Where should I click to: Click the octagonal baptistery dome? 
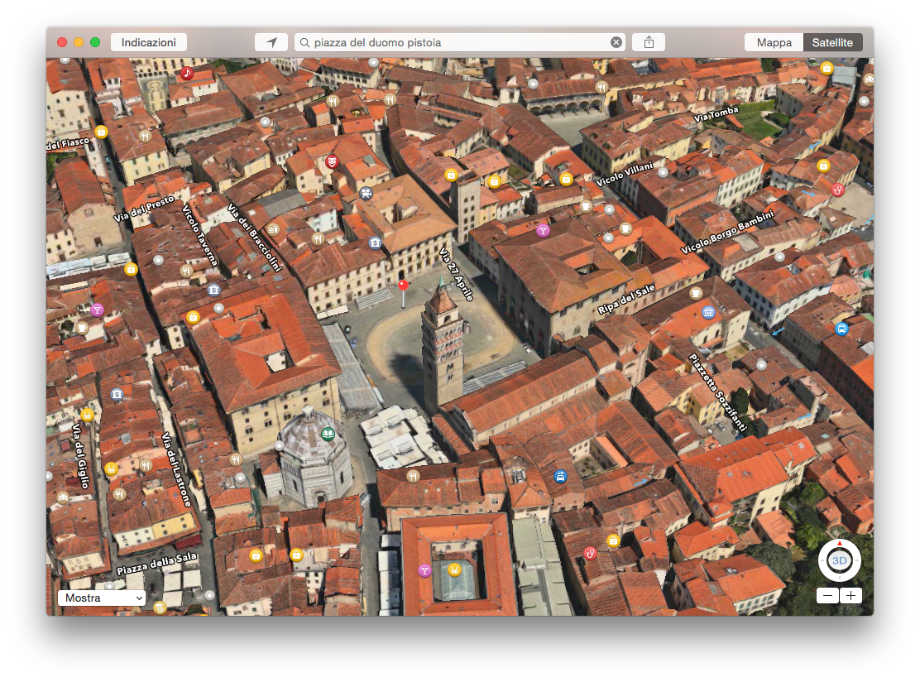(311, 435)
